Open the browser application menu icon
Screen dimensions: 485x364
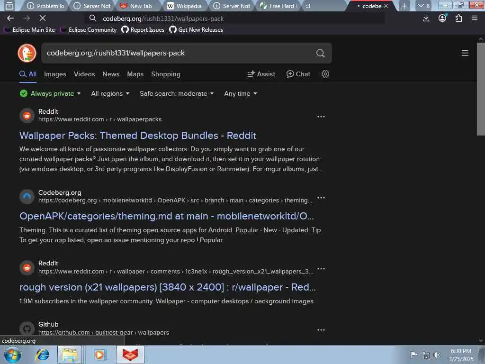point(475,18)
